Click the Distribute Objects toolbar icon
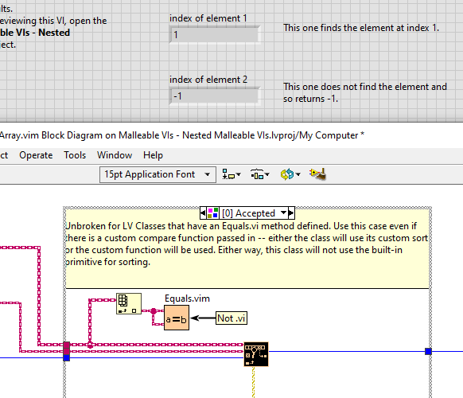Screen dimensions: 463x398 click(x=257, y=174)
